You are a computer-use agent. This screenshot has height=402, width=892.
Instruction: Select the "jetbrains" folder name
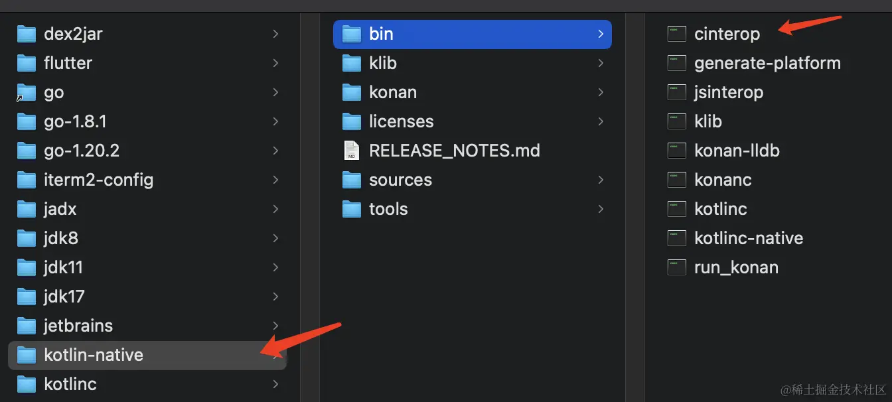(x=78, y=326)
